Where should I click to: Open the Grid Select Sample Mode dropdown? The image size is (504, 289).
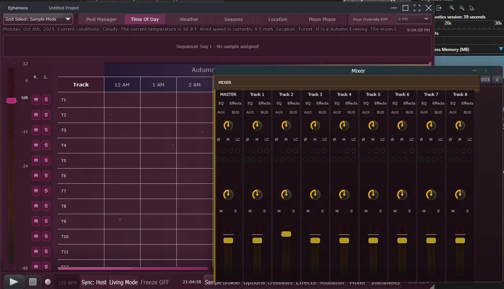[38, 19]
